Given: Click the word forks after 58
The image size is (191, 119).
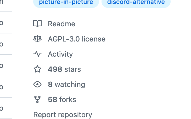Looking at the screenshot, I should point(68,99).
